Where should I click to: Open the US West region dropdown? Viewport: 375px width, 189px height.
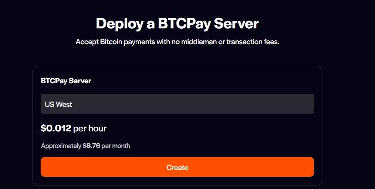click(x=177, y=104)
